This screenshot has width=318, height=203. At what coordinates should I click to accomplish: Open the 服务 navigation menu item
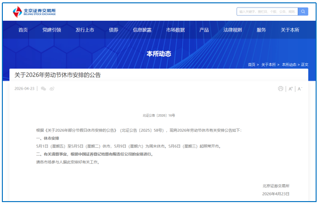261,30
